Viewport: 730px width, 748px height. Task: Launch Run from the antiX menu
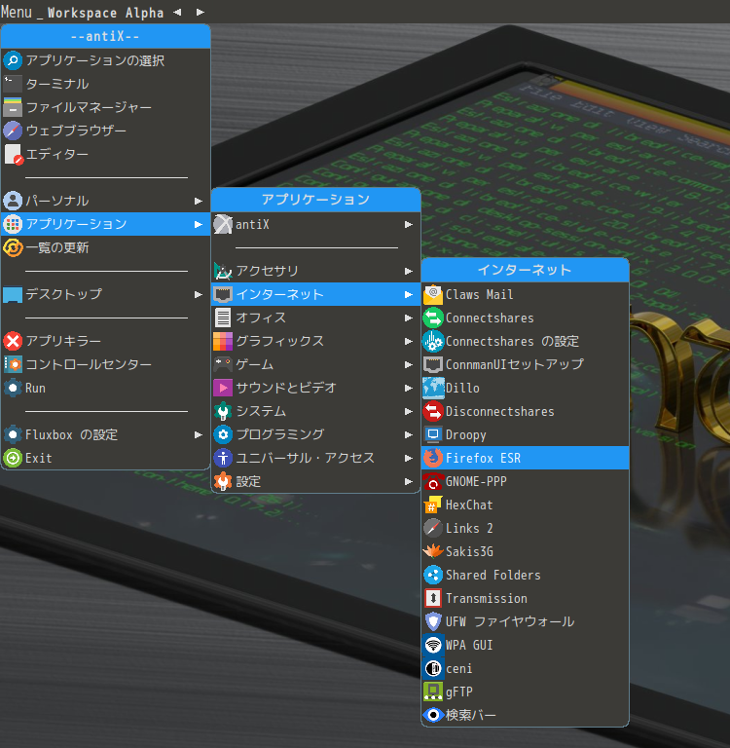coord(105,388)
